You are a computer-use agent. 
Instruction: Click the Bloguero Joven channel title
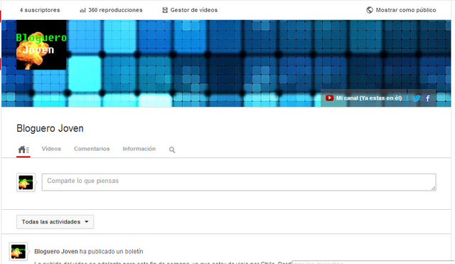click(50, 128)
